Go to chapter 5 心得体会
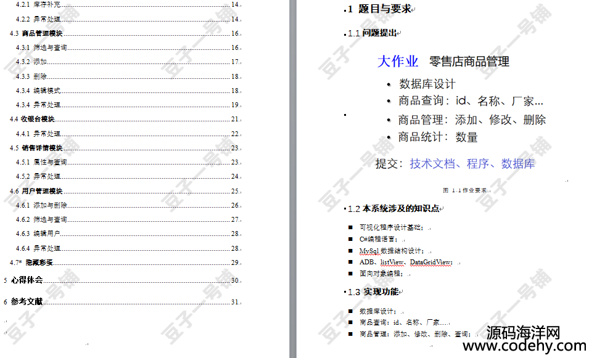The height and width of the screenshot is (358, 589). tap(122, 280)
